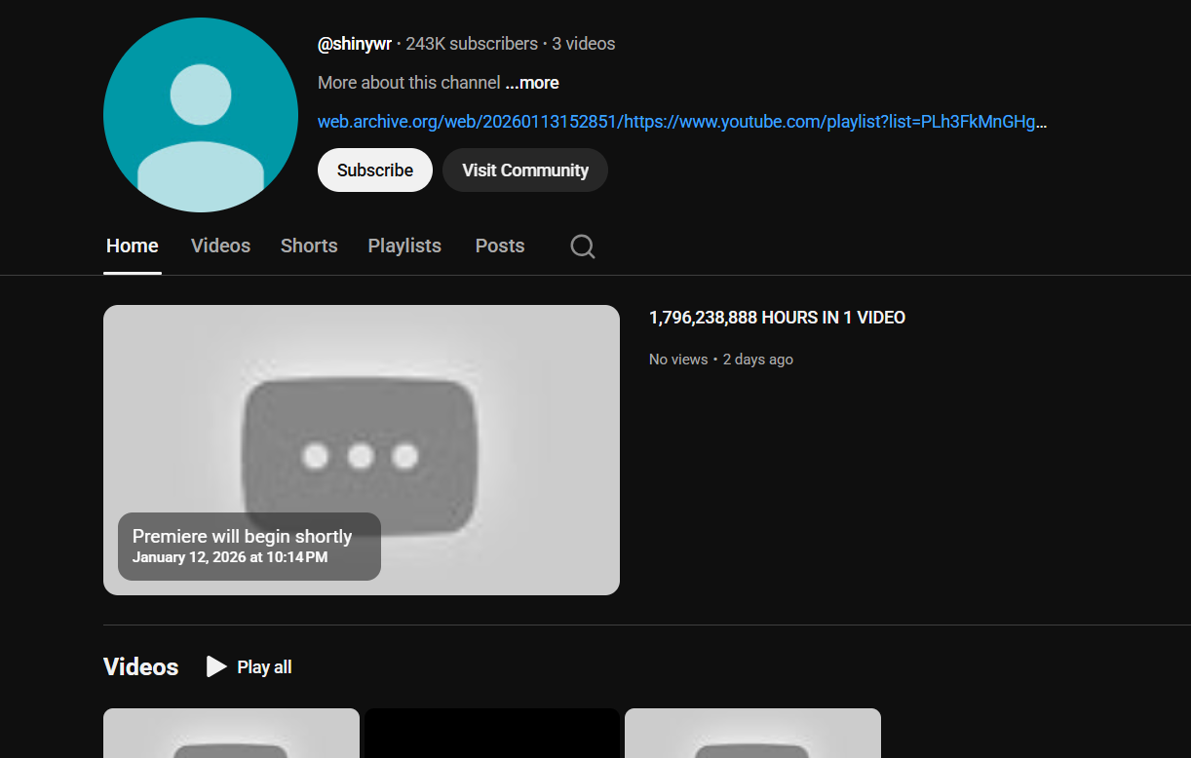The image size is (1191, 758).
Task: Switch to the Videos tab
Action: (220, 246)
